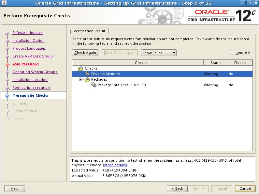Image resolution: width=259 pixels, height=195 pixels.
Task: Click the Fixable No value for nfs-utils
Action: (x=231, y=85)
